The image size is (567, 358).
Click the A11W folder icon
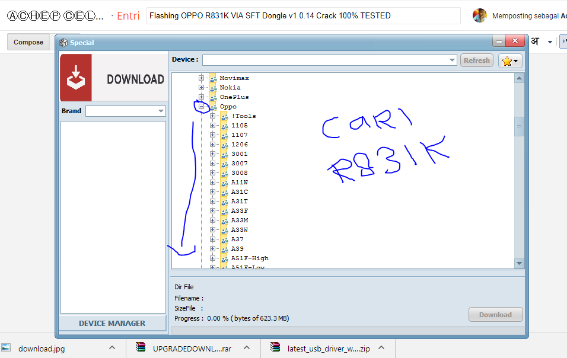click(225, 183)
